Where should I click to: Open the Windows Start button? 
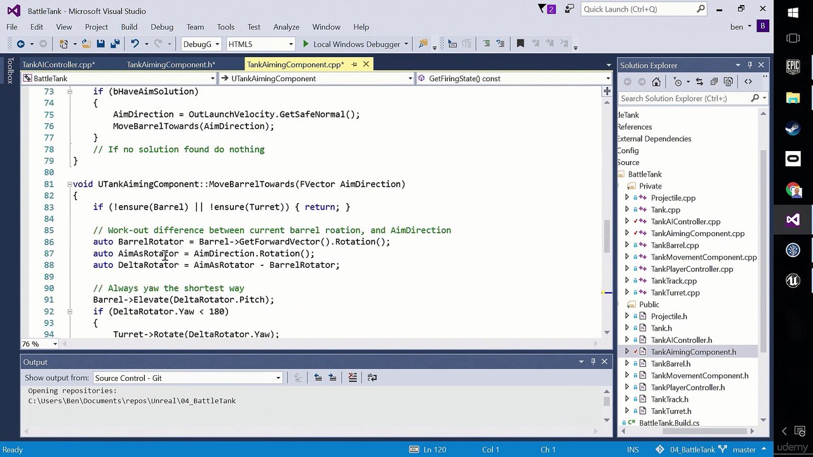tap(793, 11)
